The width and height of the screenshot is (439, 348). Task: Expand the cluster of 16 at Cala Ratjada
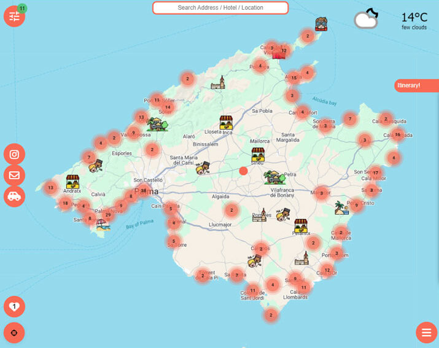click(x=398, y=134)
